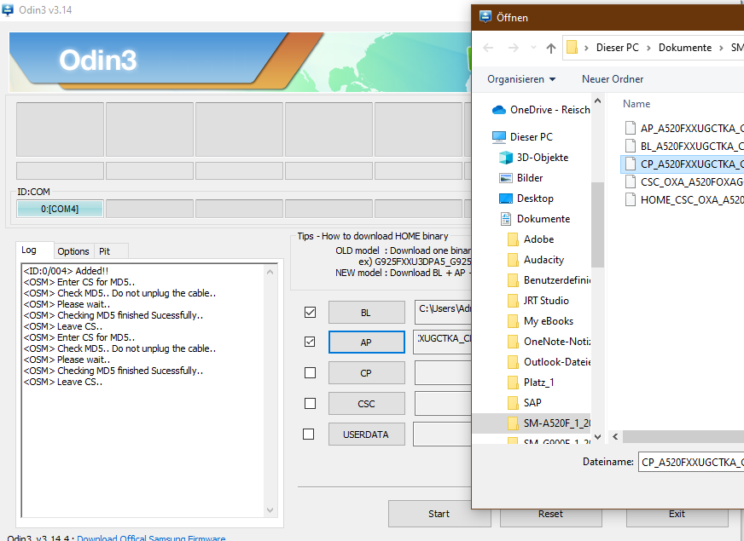Click the JRT Studio folder icon

tap(513, 301)
